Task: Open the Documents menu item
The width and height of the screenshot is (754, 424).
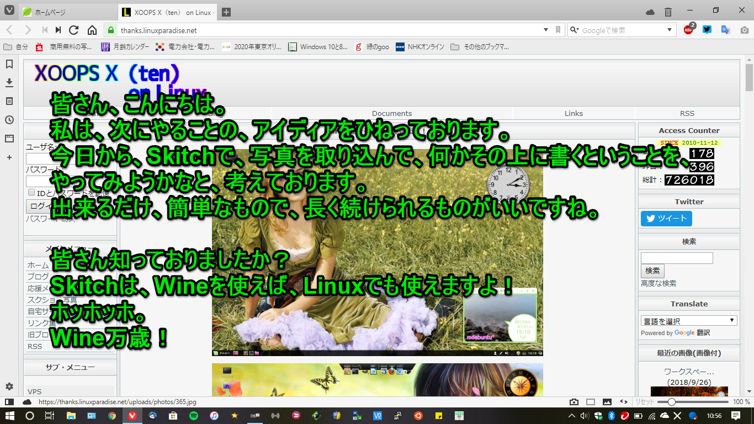Action: click(x=392, y=113)
